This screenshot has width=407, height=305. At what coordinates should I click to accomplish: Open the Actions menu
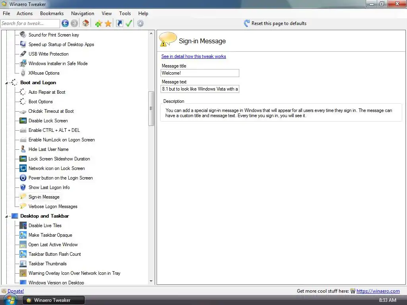(25, 14)
